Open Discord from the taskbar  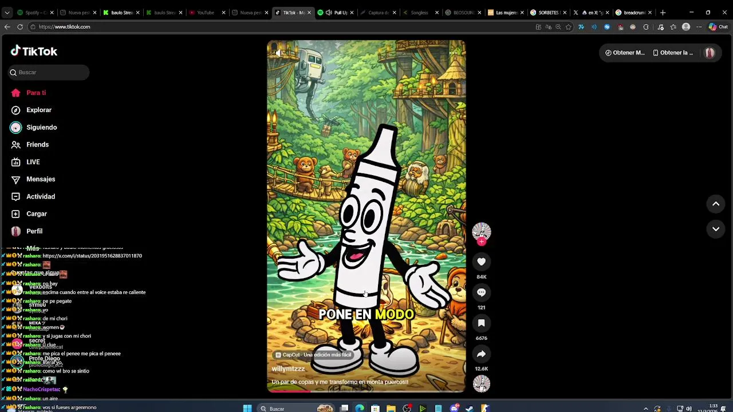[x=454, y=409]
